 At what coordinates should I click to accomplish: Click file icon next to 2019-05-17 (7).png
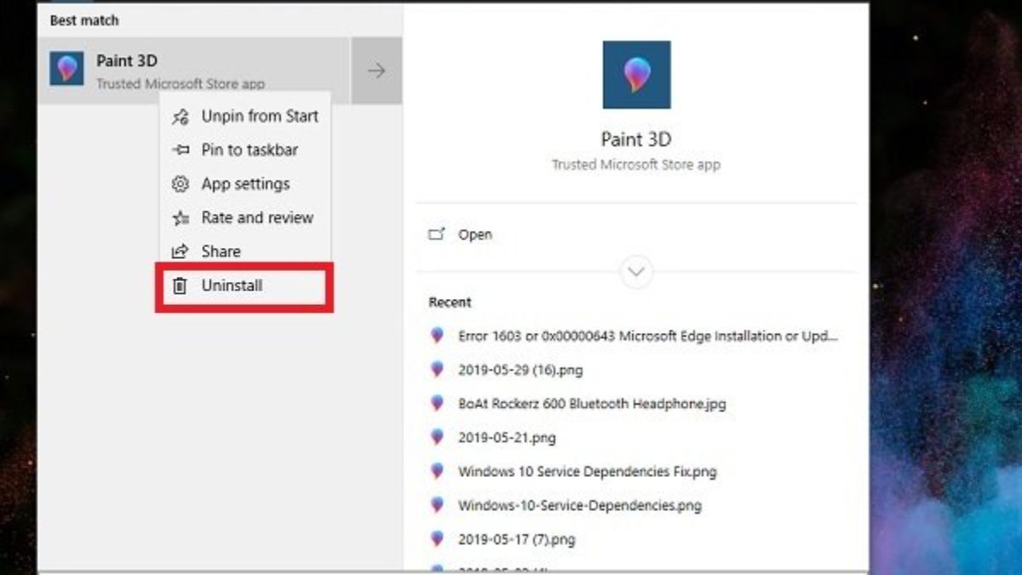tap(437, 539)
